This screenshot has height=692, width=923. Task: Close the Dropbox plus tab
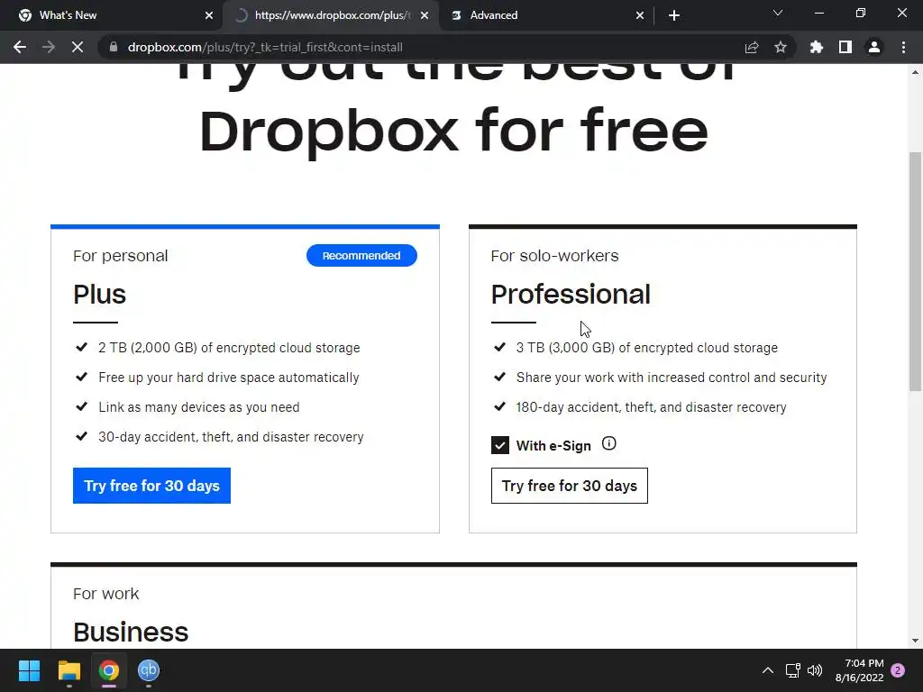tap(425, 15)
